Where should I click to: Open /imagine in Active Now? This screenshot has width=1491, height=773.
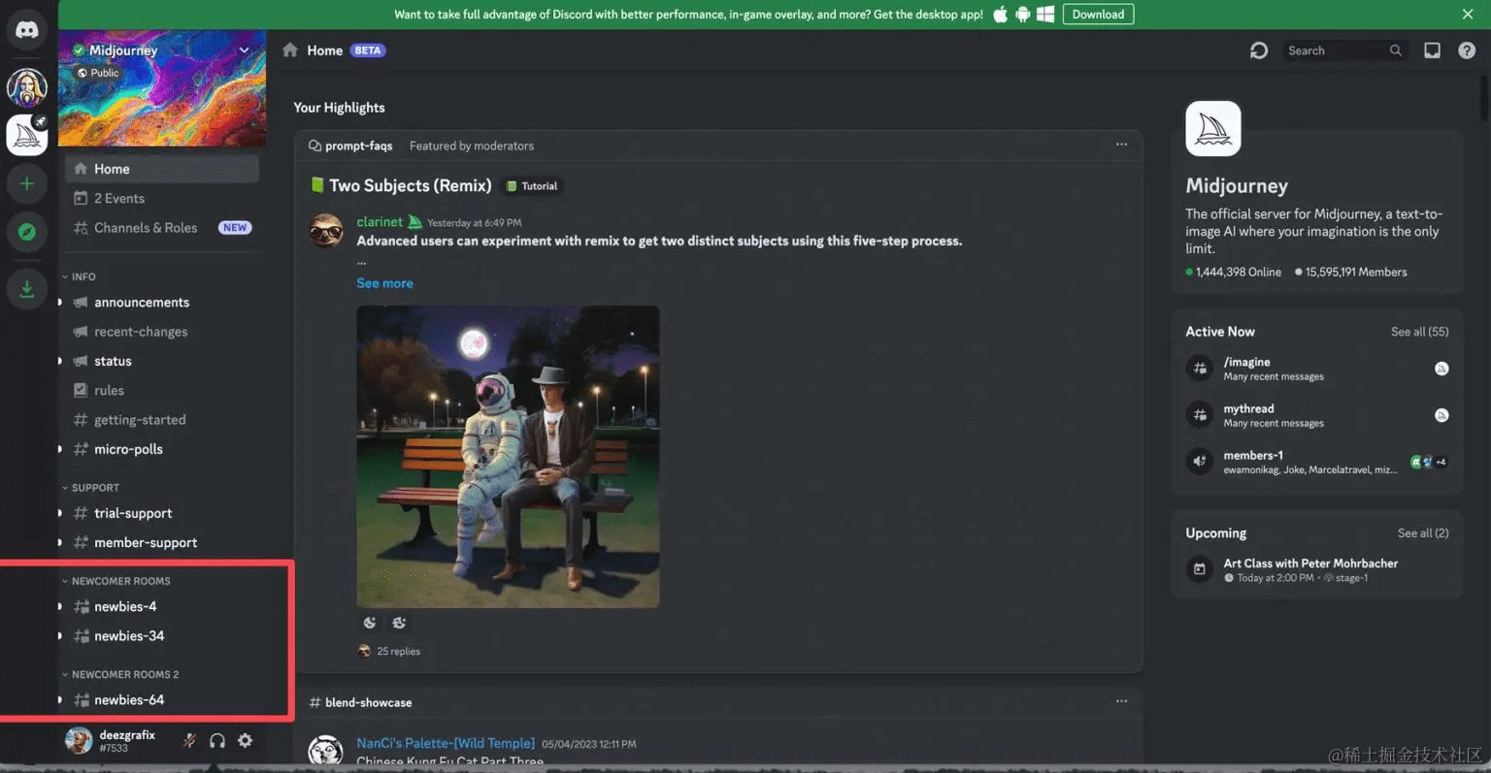click(x=1317, y=369)
